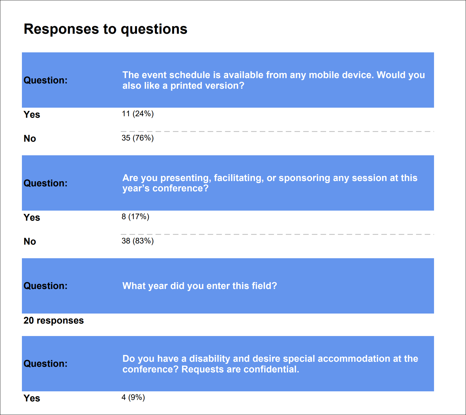Click the 'No' label under printed version question
The image size is (466, 415).
[x=30, y=138]
